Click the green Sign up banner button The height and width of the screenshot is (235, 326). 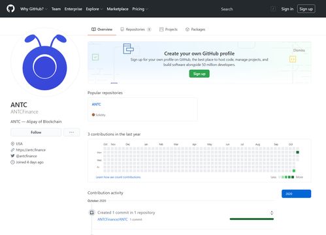(199, 74)
